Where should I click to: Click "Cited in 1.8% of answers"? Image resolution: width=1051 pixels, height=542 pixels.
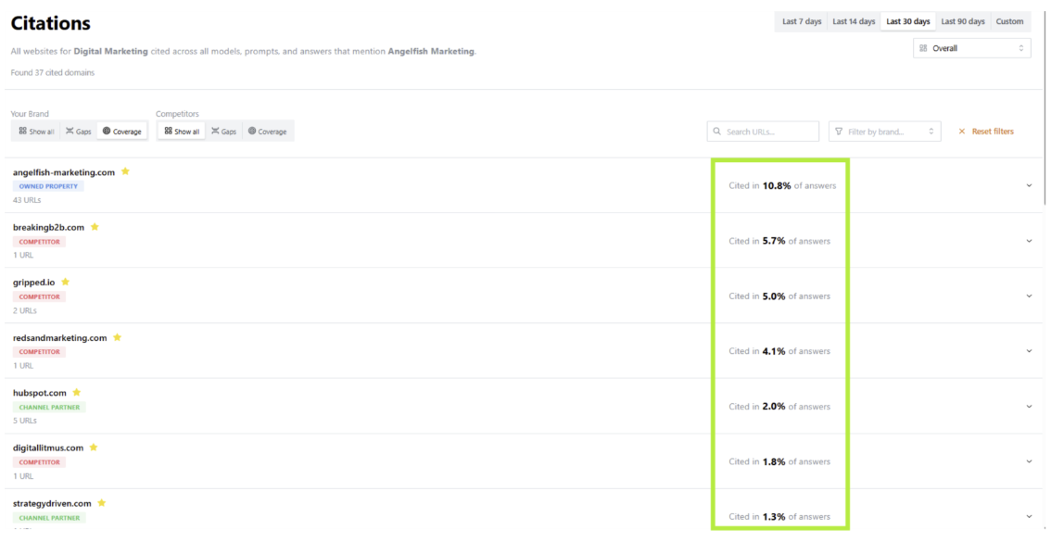779,461
